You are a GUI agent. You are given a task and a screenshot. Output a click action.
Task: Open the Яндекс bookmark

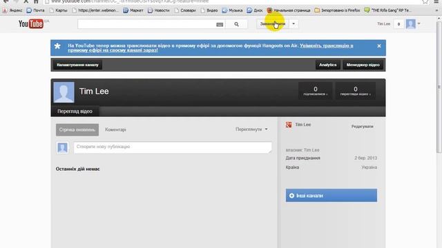click(12, 10)
